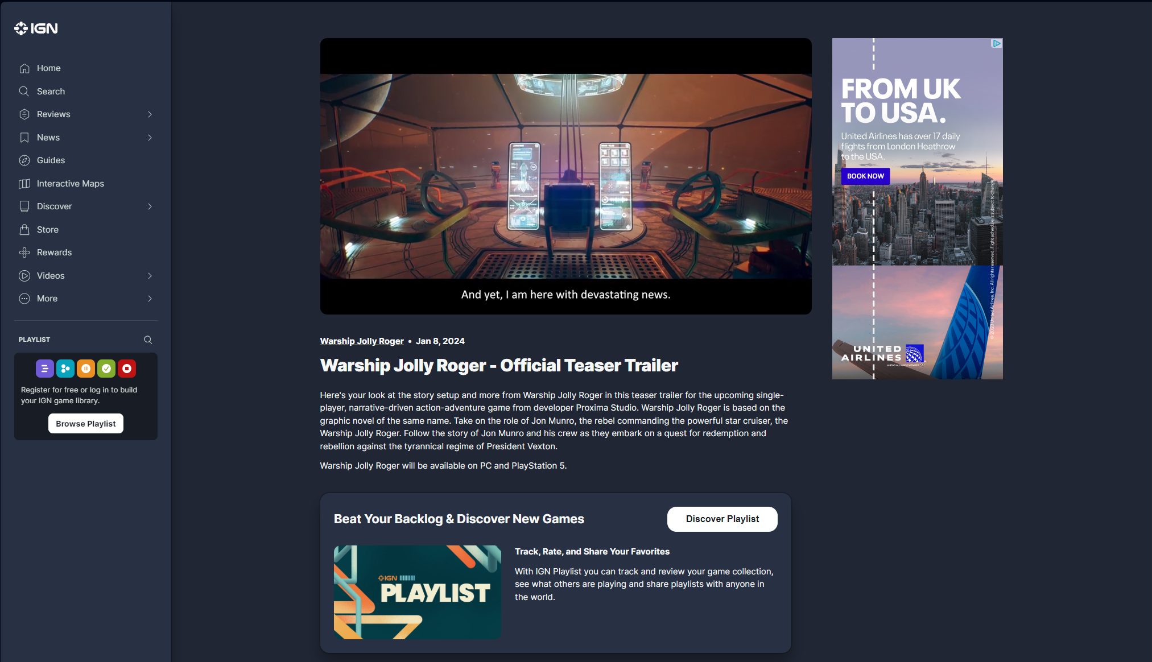Click the Rewards icon in sidebar
Screen dimensions: 1152x662
click(x=24, y=253)
